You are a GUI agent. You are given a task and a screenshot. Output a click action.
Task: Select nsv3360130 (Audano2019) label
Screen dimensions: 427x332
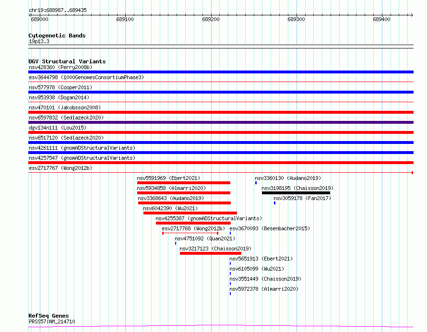point(288,178)
